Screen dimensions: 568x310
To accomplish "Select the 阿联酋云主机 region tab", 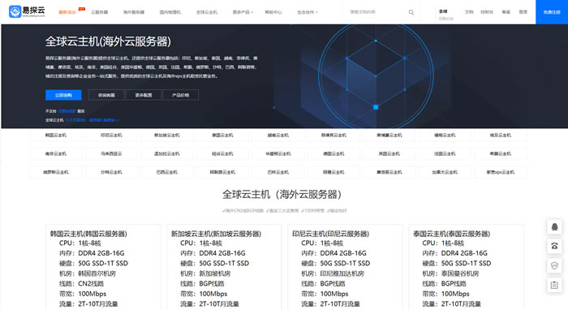I will coord(222,172).
